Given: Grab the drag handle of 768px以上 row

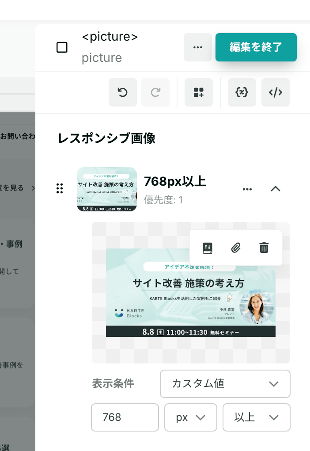Looking at the screenshot, I should pyautogui.click(x=60, y=188).
